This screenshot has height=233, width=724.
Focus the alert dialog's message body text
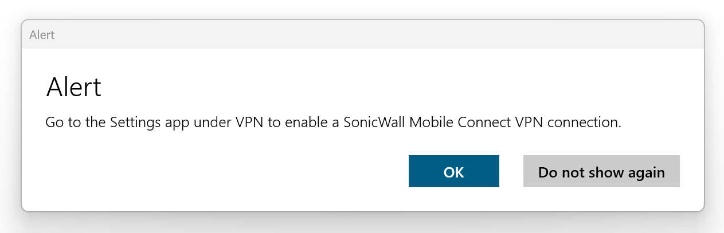(x=332, y=123)
